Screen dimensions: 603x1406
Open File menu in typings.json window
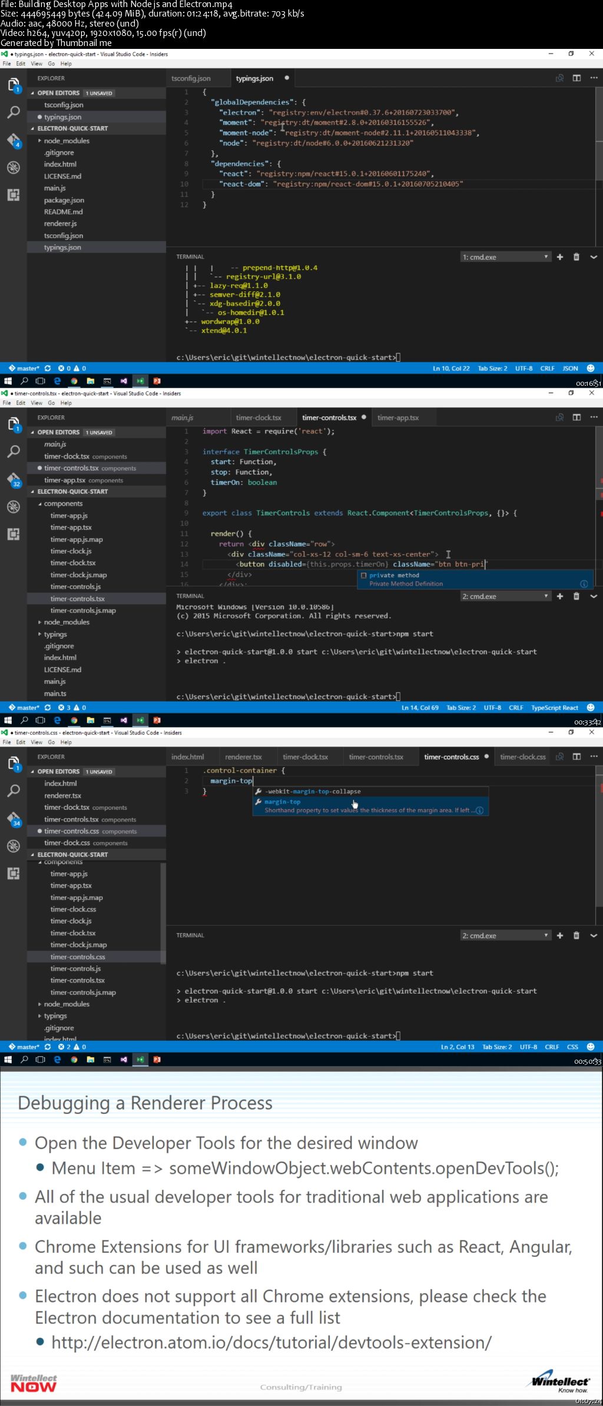click(7, 64)
